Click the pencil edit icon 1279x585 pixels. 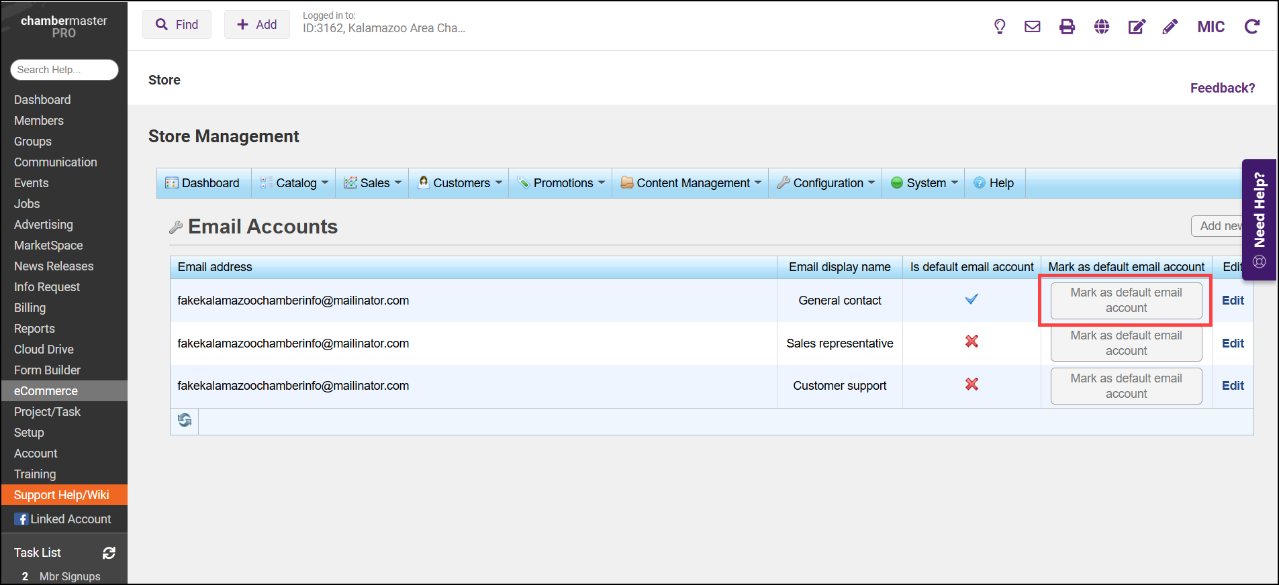(1170, 27)
